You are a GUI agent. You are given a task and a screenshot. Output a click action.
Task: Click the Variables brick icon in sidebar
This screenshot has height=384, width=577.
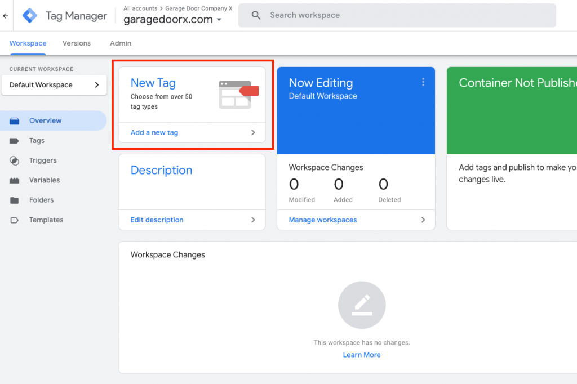[x=14, y=180]
